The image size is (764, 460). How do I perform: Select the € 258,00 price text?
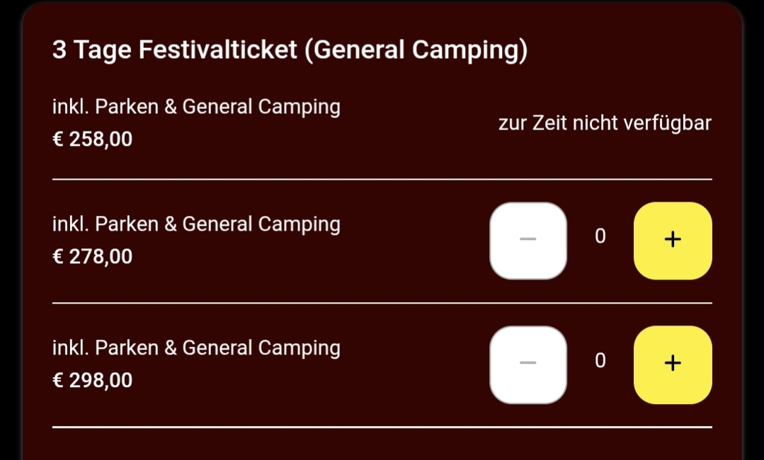click(93, 139)
